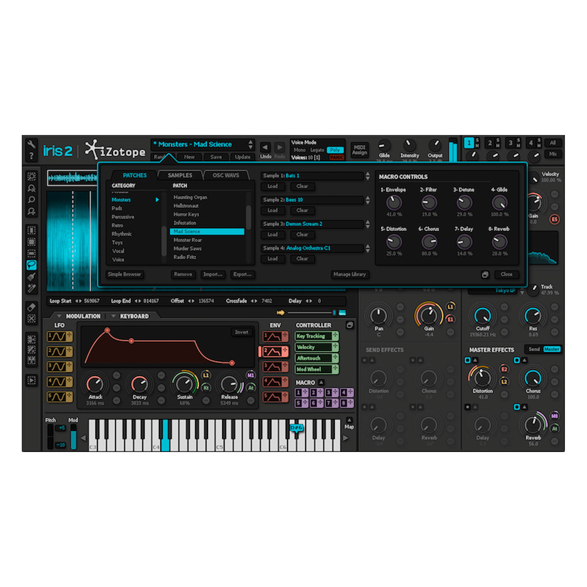This screenshot has height=587, width=587.
Task: Open the OSC WAVS tab
Action: (x=226, y=175)
